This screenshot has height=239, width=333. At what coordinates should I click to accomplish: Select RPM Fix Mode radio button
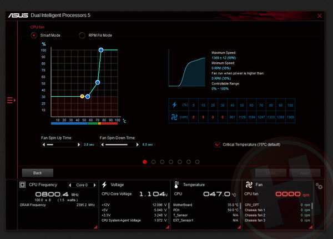click(x=82, y=35)
